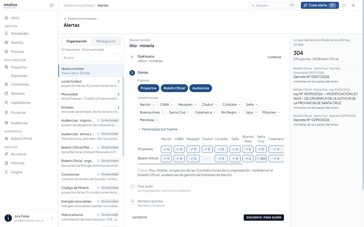The height and width of the screenshot is (227, 364).
Task: Click the Anterior button
Action: [140, 217]
